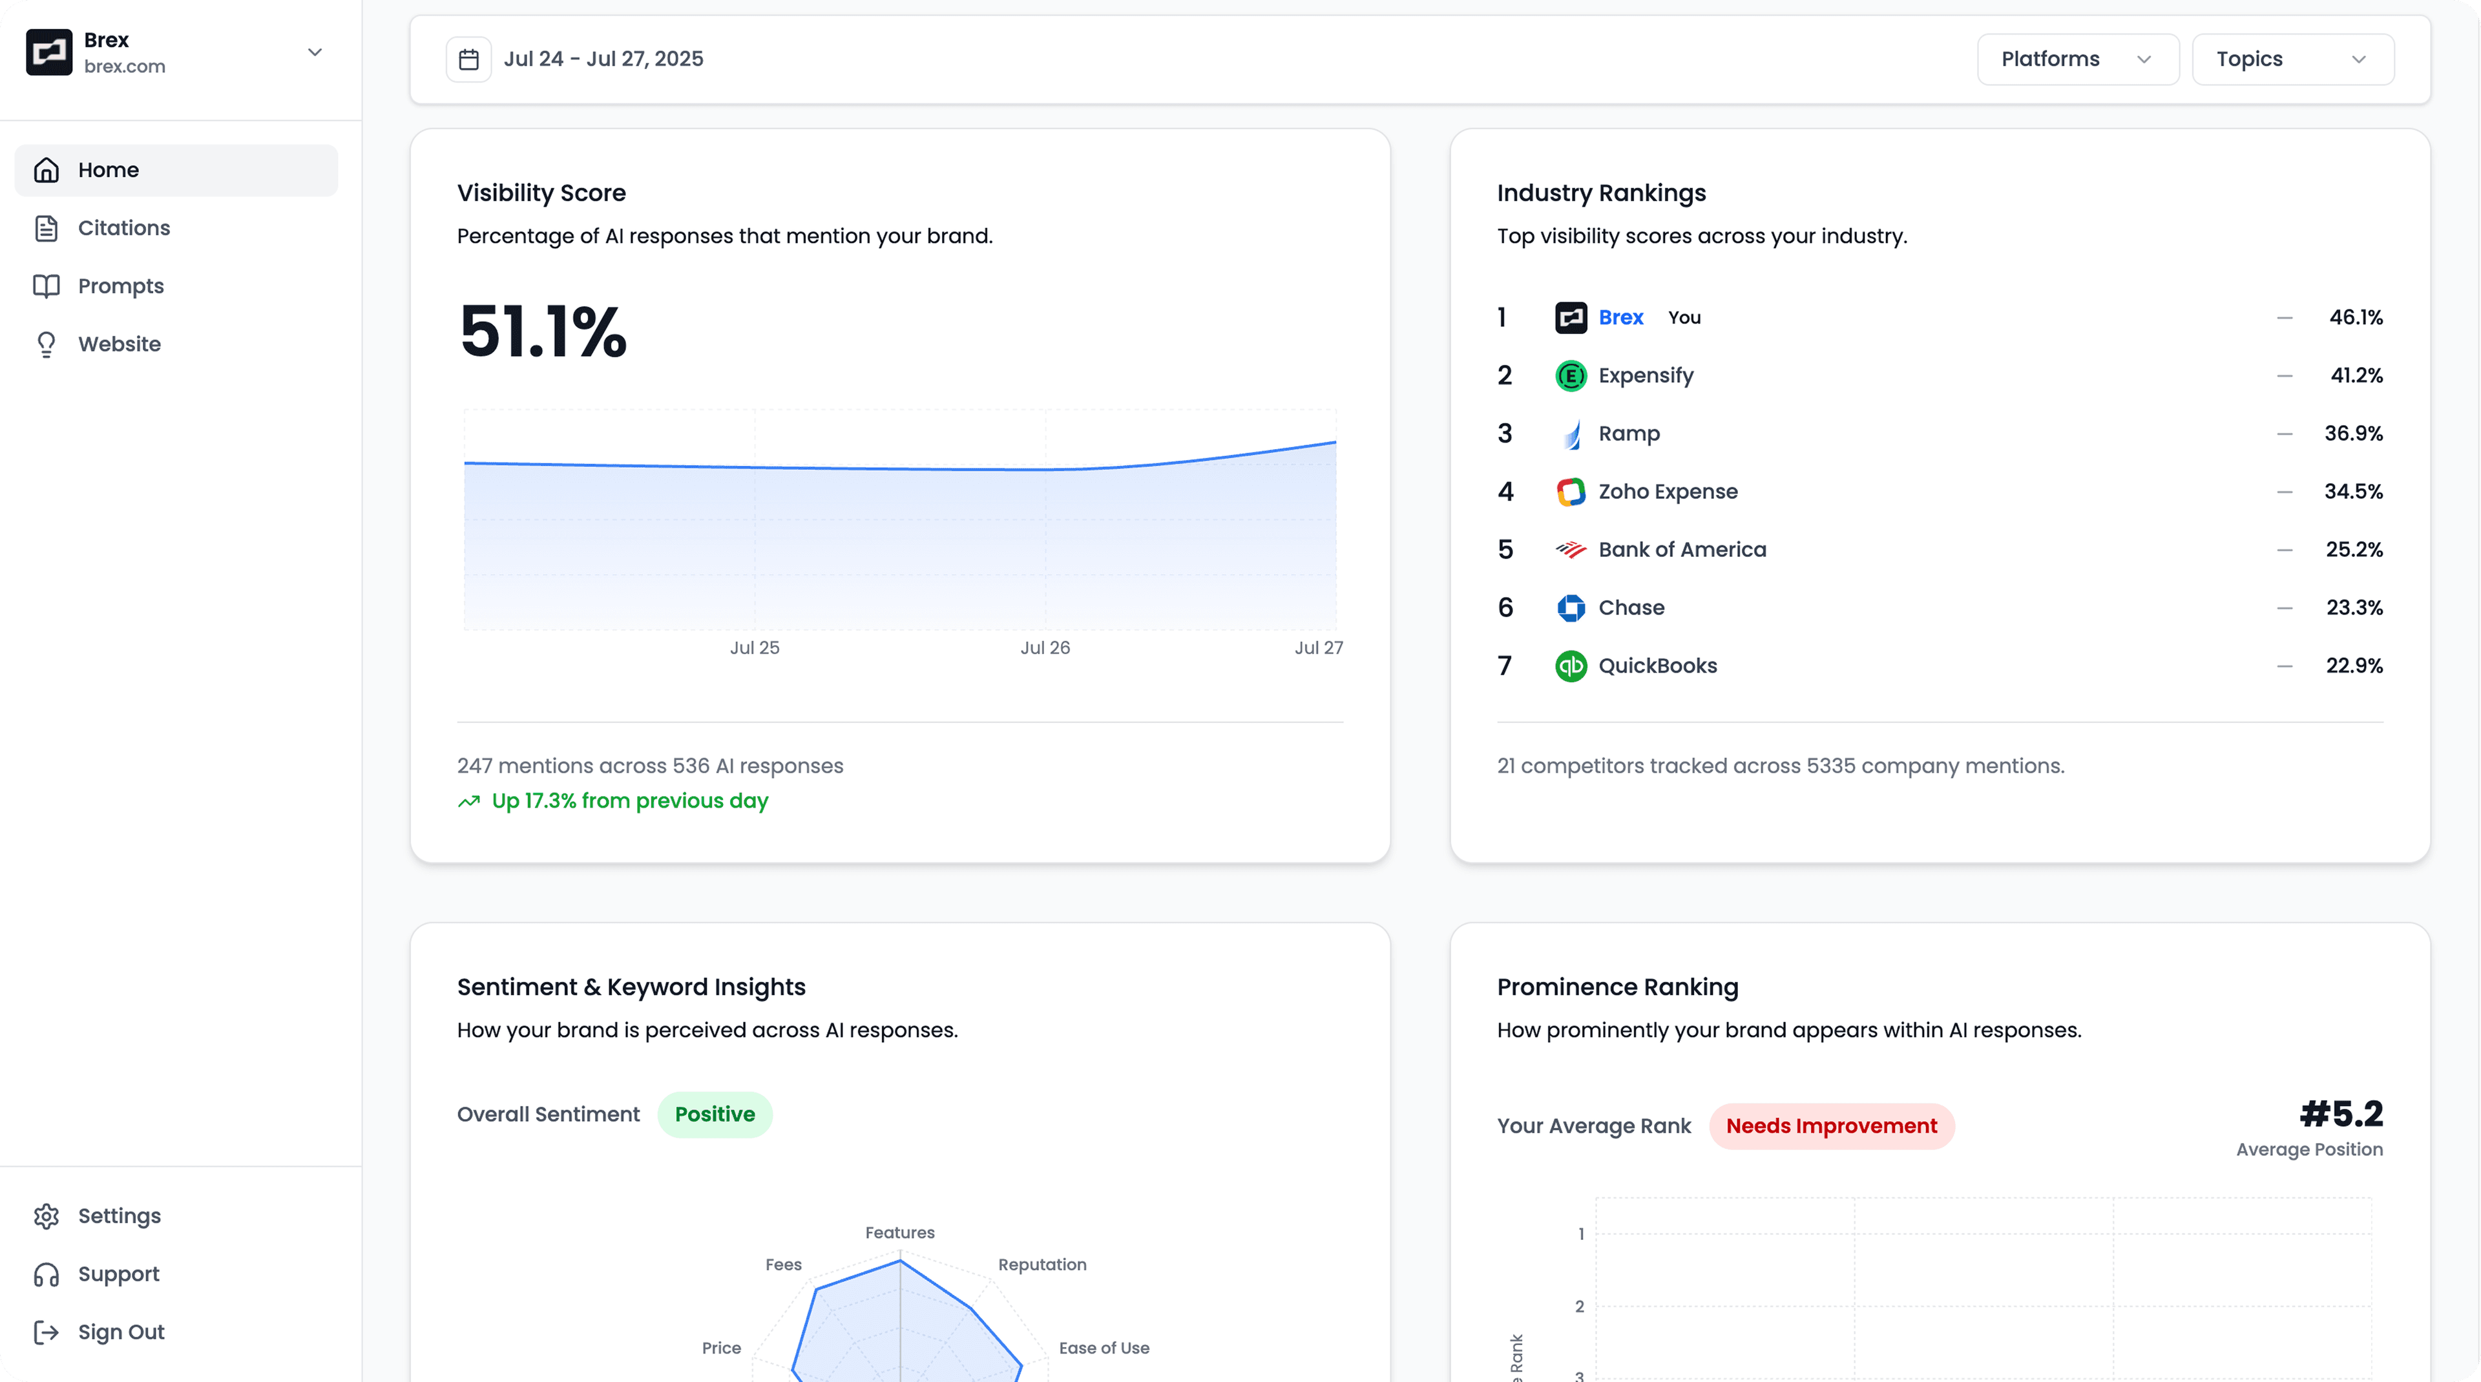The width and height of the screenshot is (2481, 1382).
Task: Click the Brex logo in the sidebar header
Action: point(48,52)
